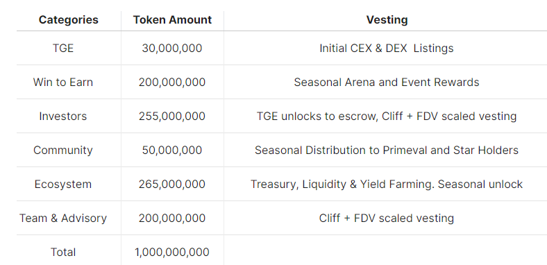Select Seasonal Arena and Event Rewards text
Viewport: 547px width, 265px height.
387,83
